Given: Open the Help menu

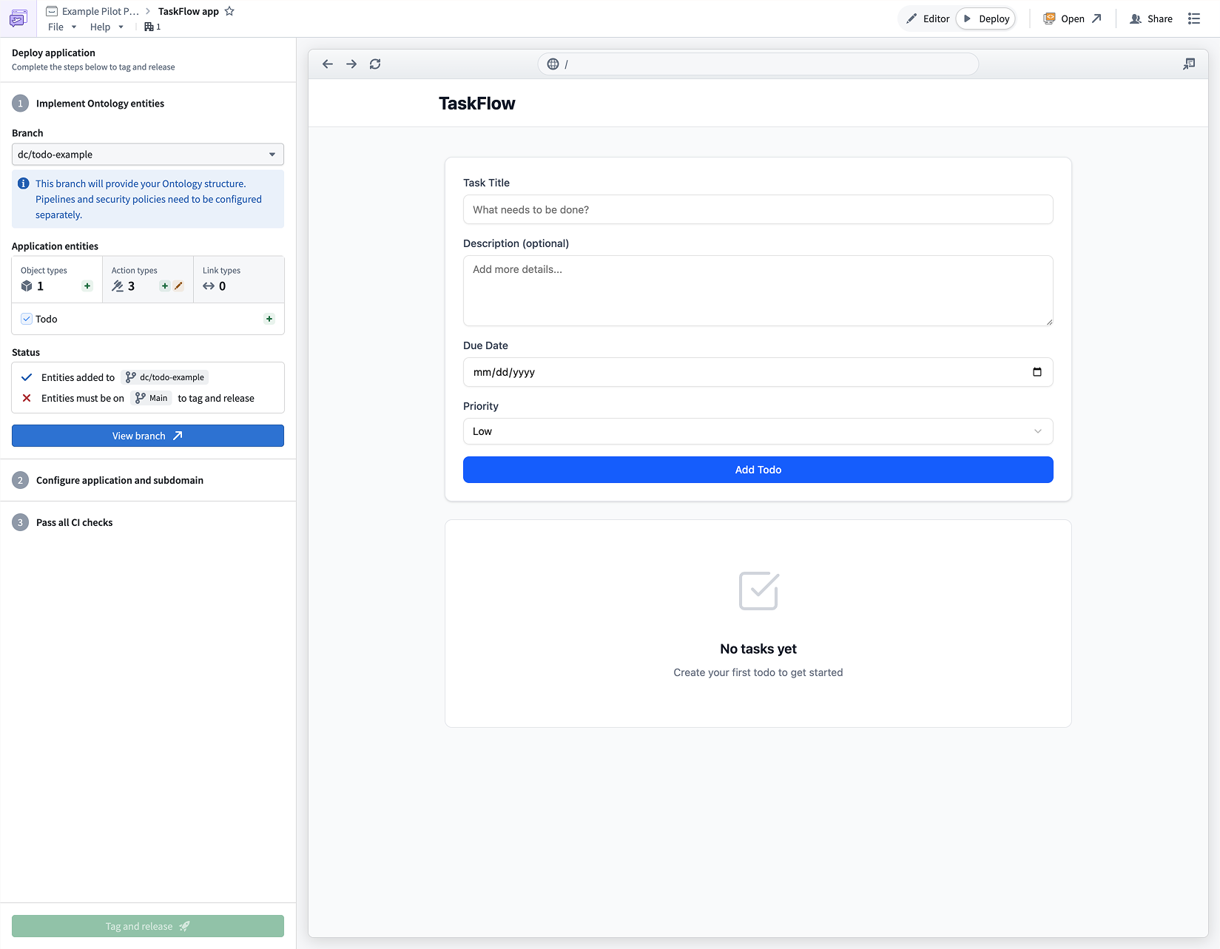Looking at the screenshot, I should pos(107,26).
